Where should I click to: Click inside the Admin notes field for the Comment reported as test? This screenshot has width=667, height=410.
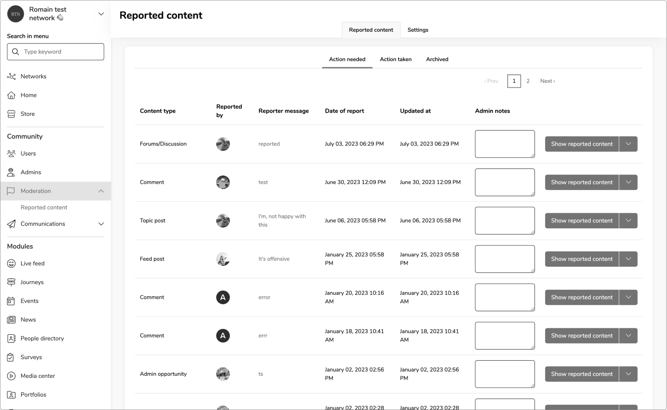click(x=504, y=182)
